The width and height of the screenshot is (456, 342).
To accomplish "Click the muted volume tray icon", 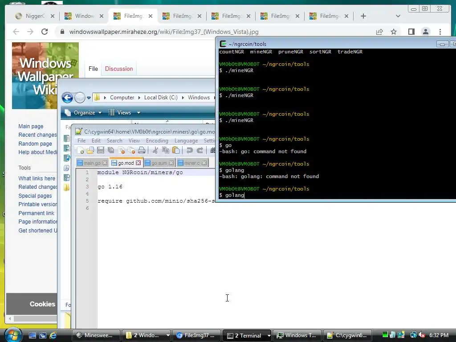I will click(x=422, y=335).
